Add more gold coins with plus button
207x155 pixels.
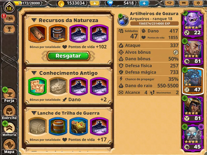(x=95, y=3)
